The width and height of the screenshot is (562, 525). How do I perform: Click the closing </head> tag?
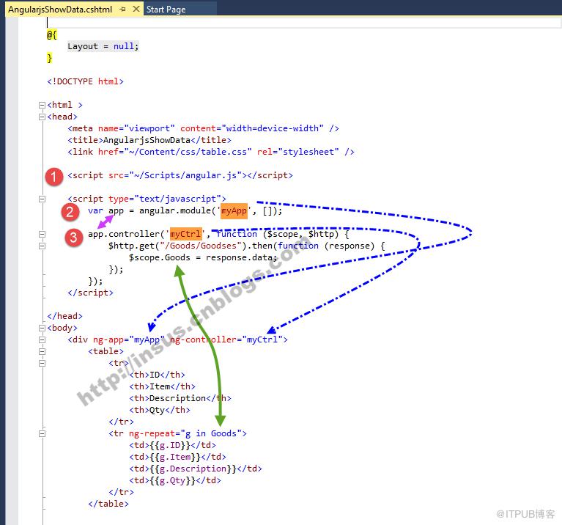point(65,316)
